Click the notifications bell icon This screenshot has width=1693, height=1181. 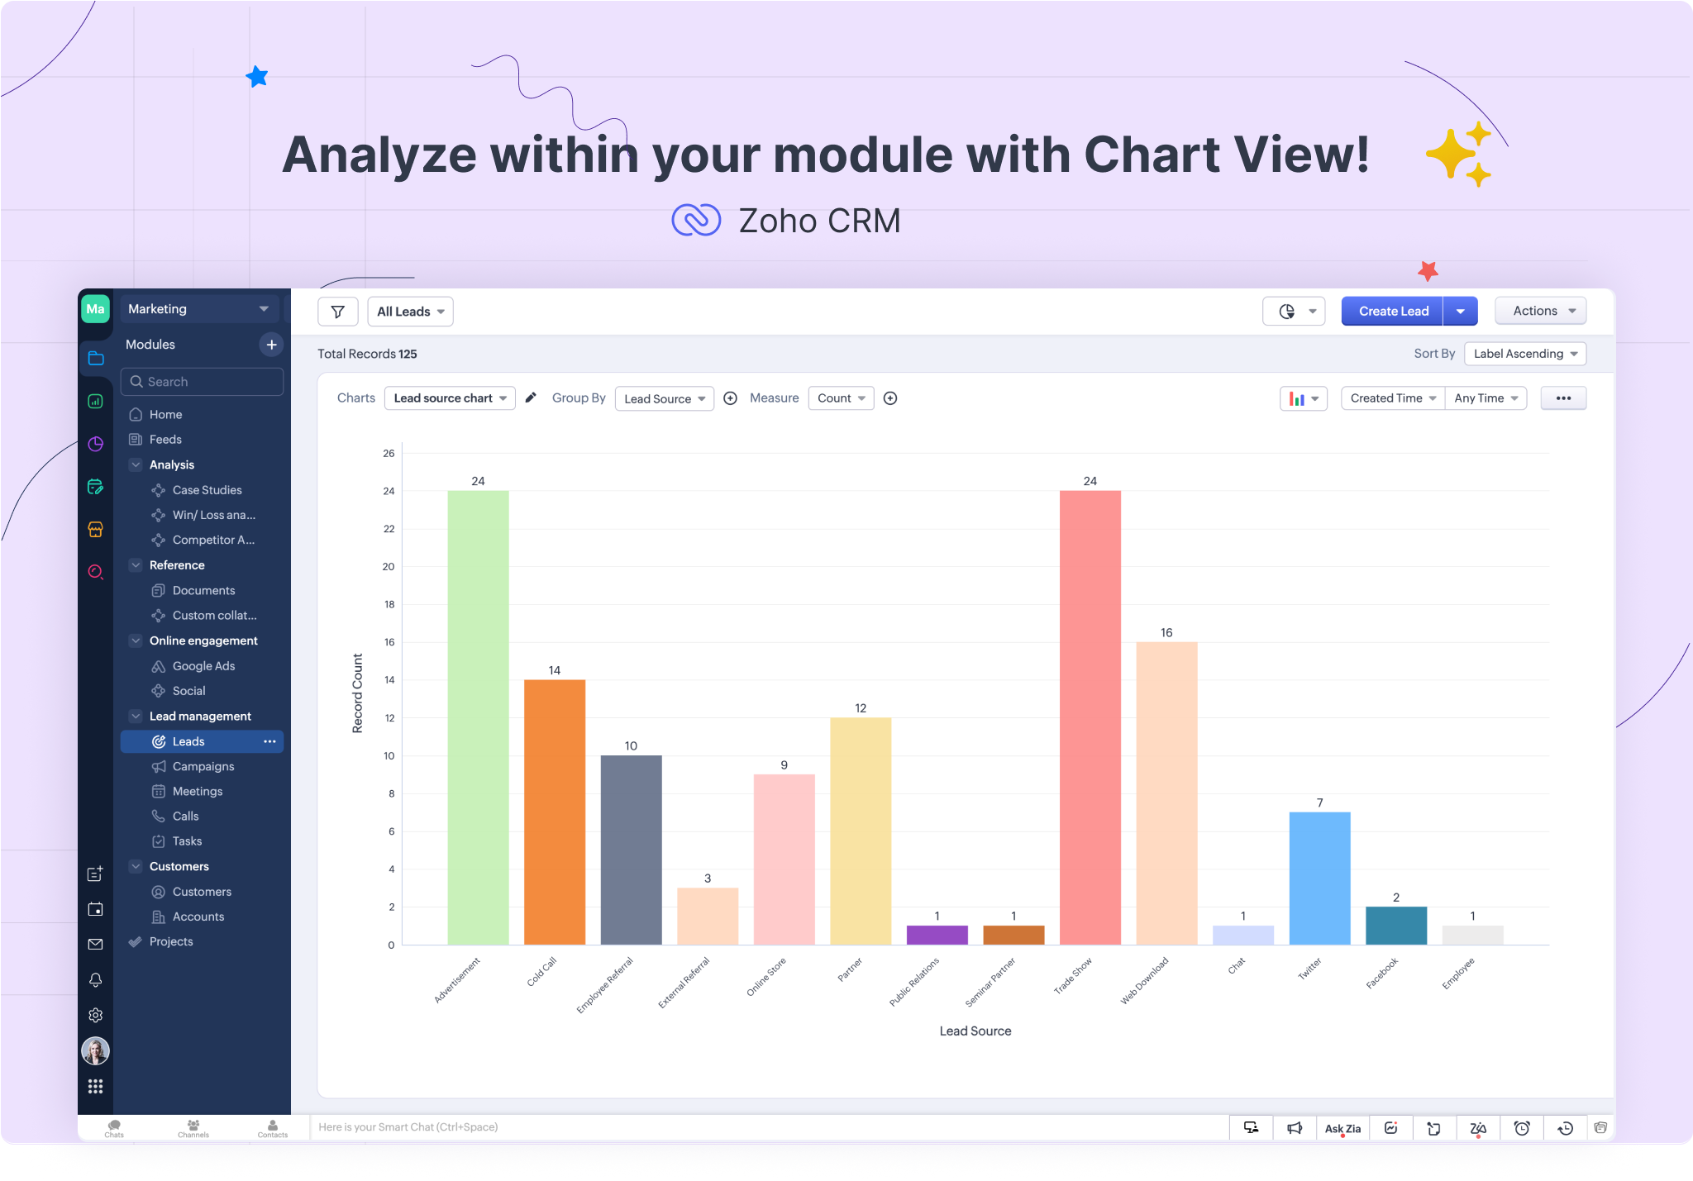[97, 979]
